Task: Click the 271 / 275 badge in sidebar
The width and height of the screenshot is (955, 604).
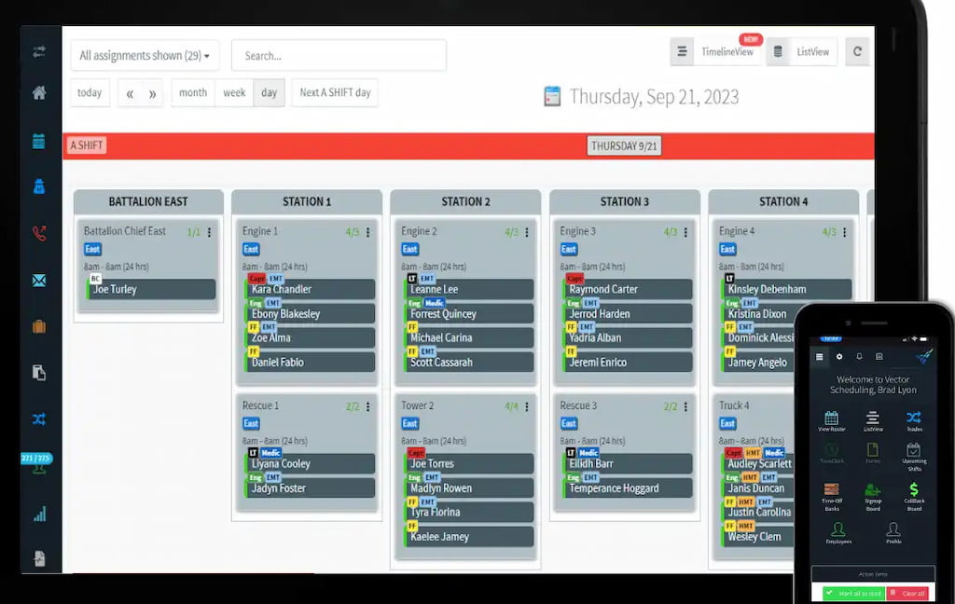Action: [x=36, y=458]
